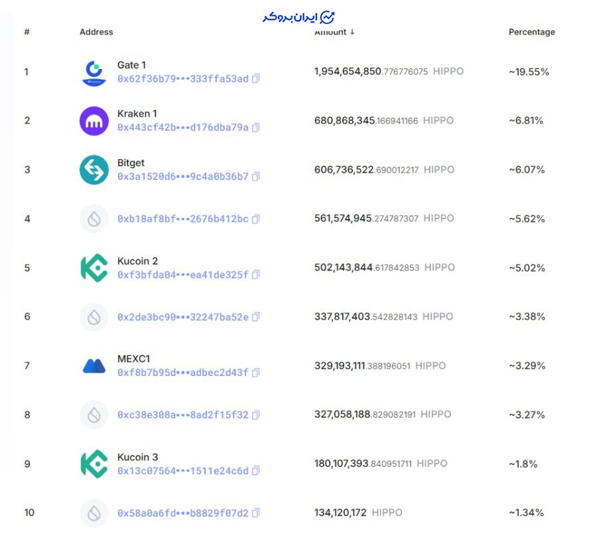Open address 0x58a0a6fd...b8829f07d2 link

coord(182,513)
